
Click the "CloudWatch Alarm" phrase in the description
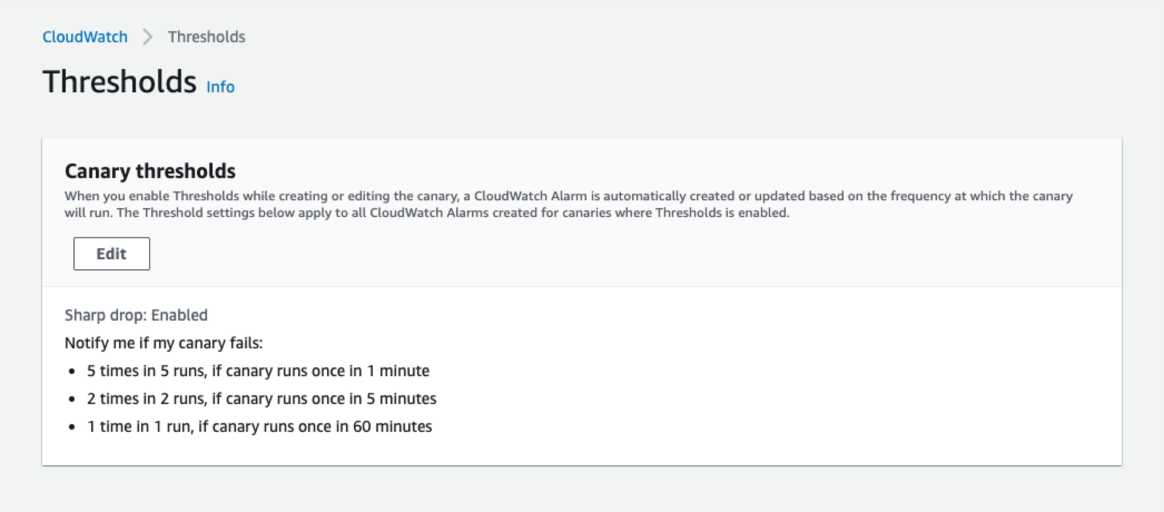tap(530, 196)
